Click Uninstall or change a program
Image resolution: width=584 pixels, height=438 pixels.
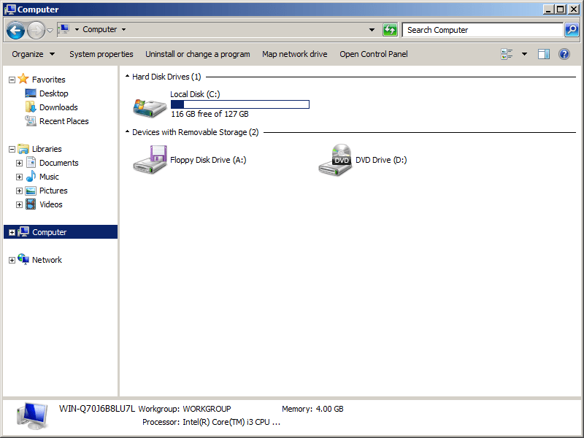197,54
